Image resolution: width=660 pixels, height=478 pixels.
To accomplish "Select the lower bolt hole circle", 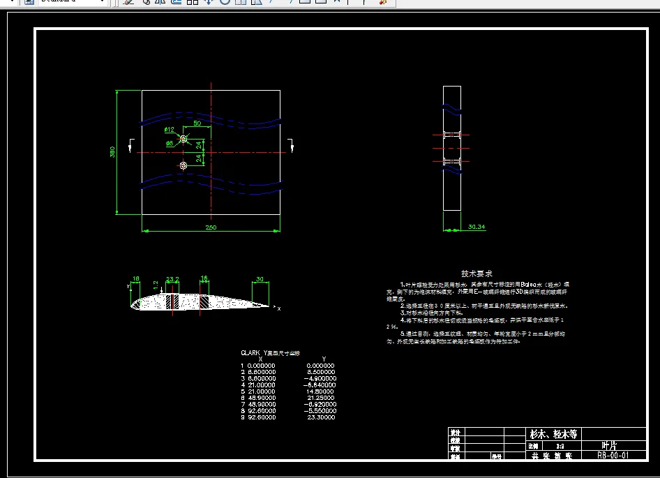I will tap(183, 165).
